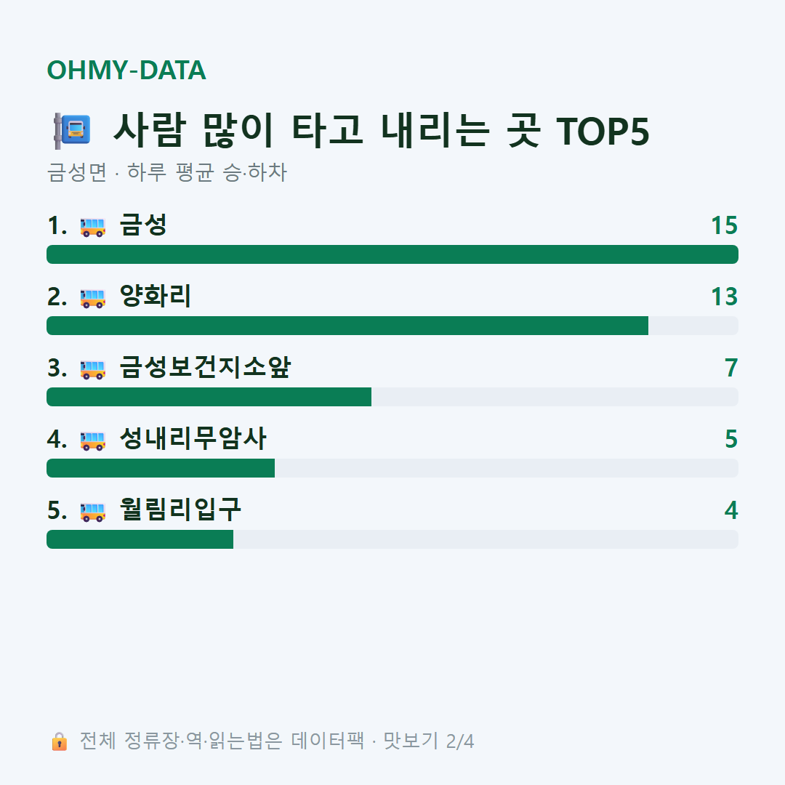Image resolution: width=785 pixels, height=785 pixels.
Task: Click the progress bar under 월림리입구
Action: [392, 539]
